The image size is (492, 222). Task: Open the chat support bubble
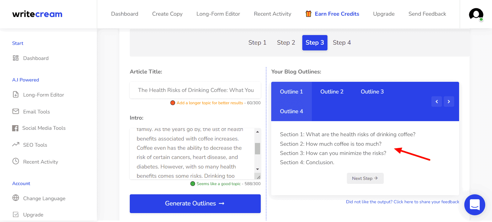[475, 205]
